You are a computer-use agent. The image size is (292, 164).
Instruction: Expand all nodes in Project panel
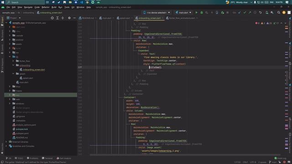tap(57, 18)
